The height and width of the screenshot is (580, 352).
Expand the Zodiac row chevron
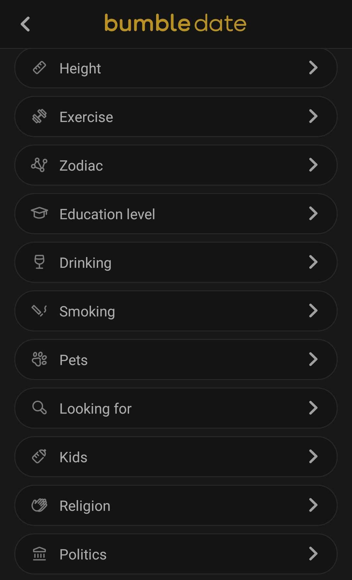click(313, 165)
